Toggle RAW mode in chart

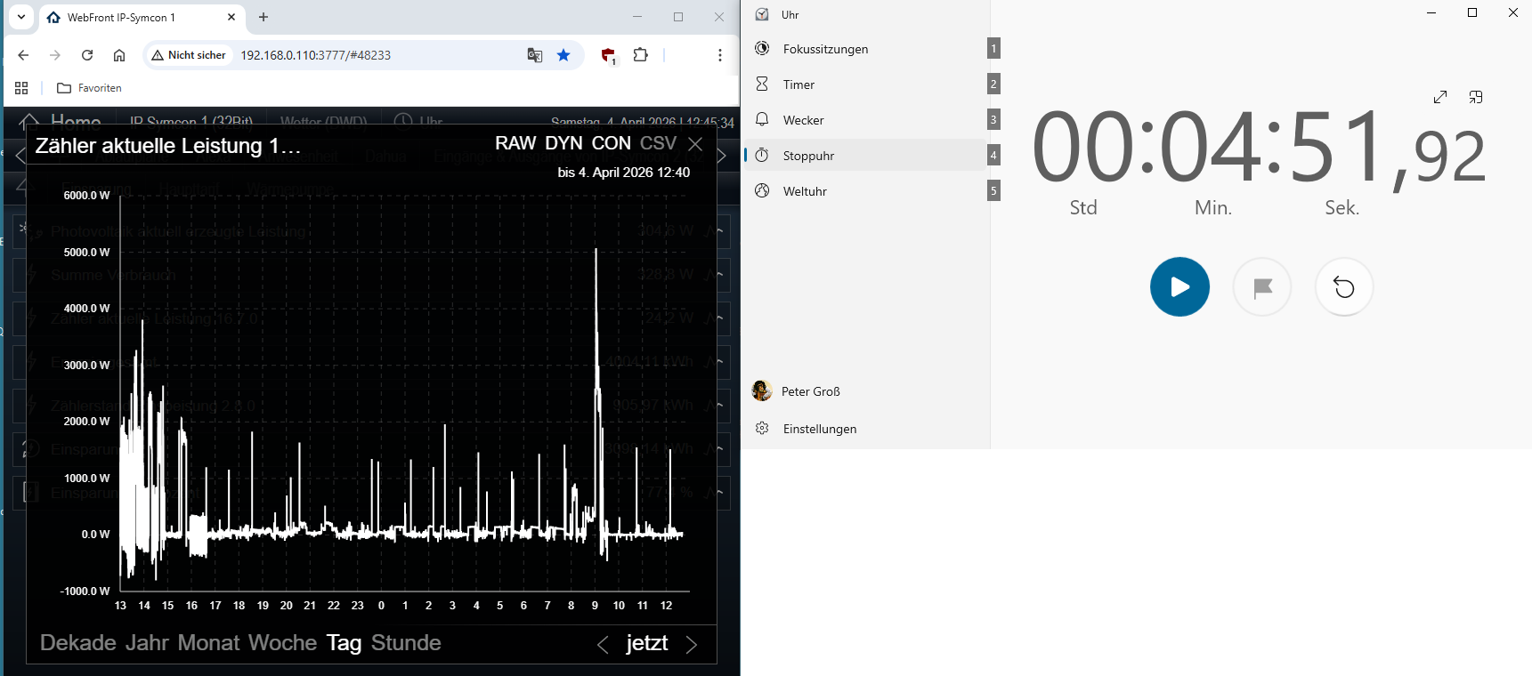coord(515,144)
